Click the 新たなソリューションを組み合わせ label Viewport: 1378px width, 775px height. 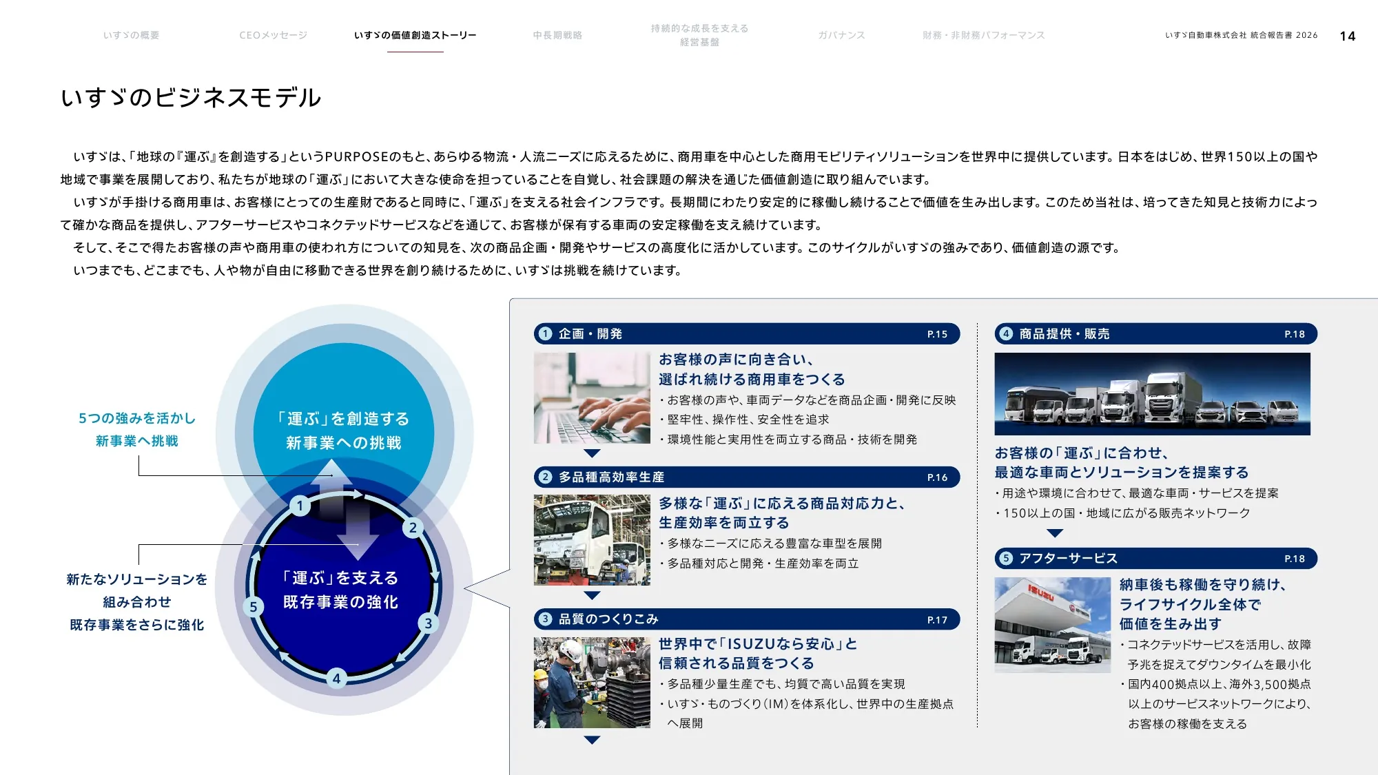137,590
